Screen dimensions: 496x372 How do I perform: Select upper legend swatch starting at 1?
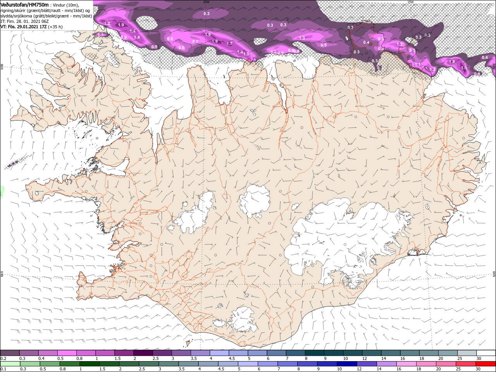[x=105, y=353]
